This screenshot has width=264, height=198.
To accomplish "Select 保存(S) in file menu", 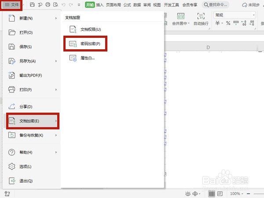I will point(32,47).
